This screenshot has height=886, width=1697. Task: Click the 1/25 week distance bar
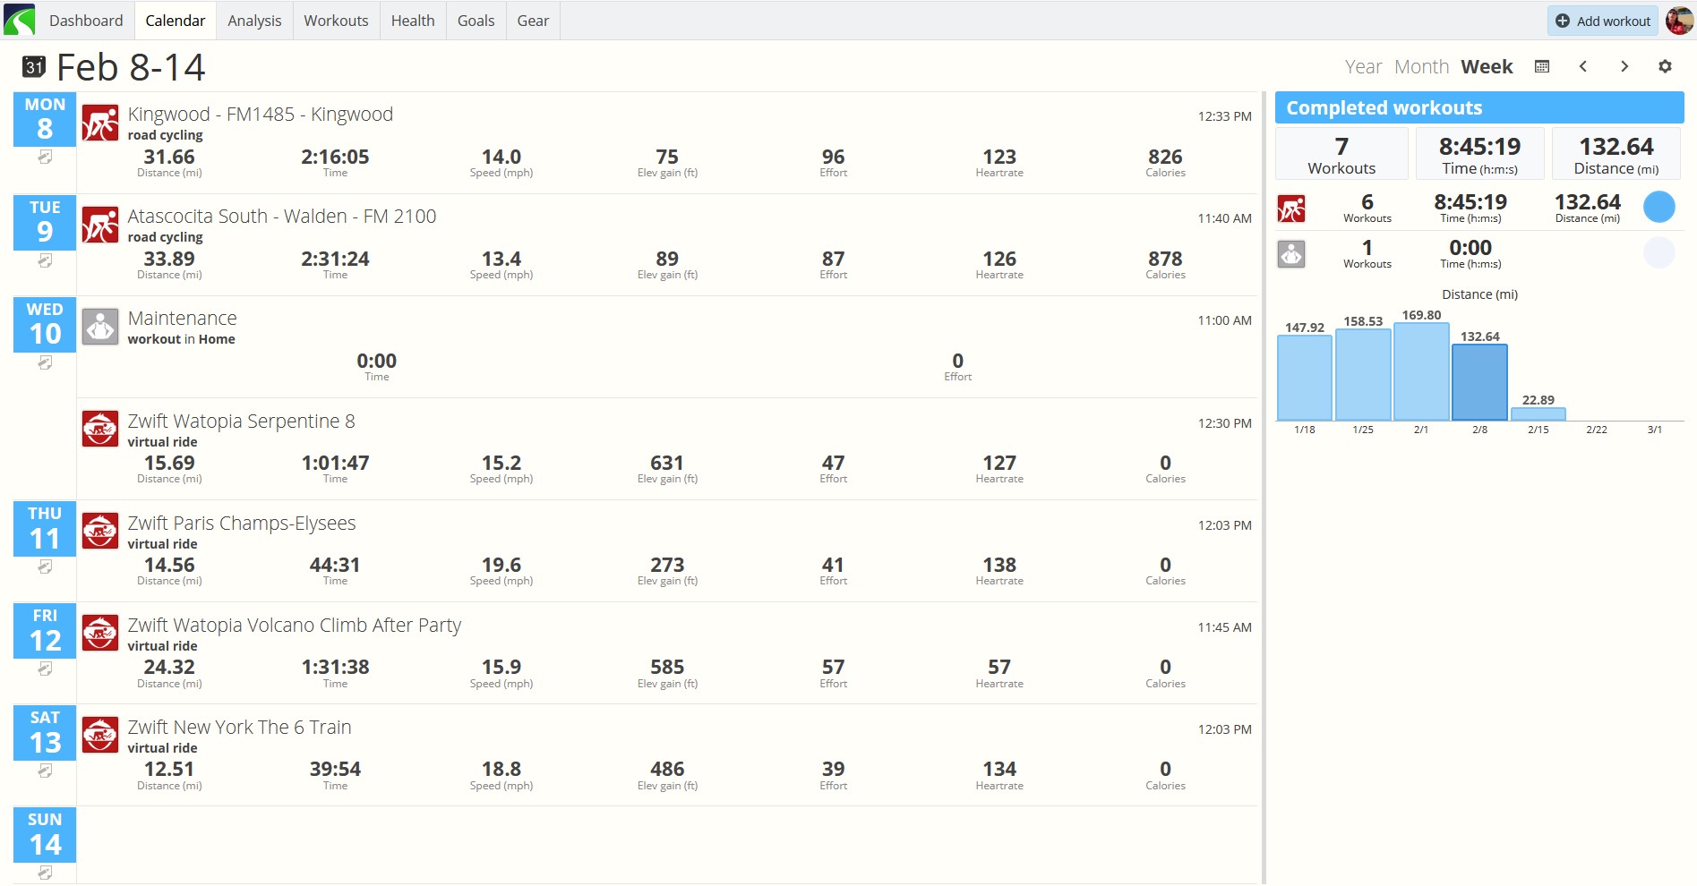(1363, 375)
